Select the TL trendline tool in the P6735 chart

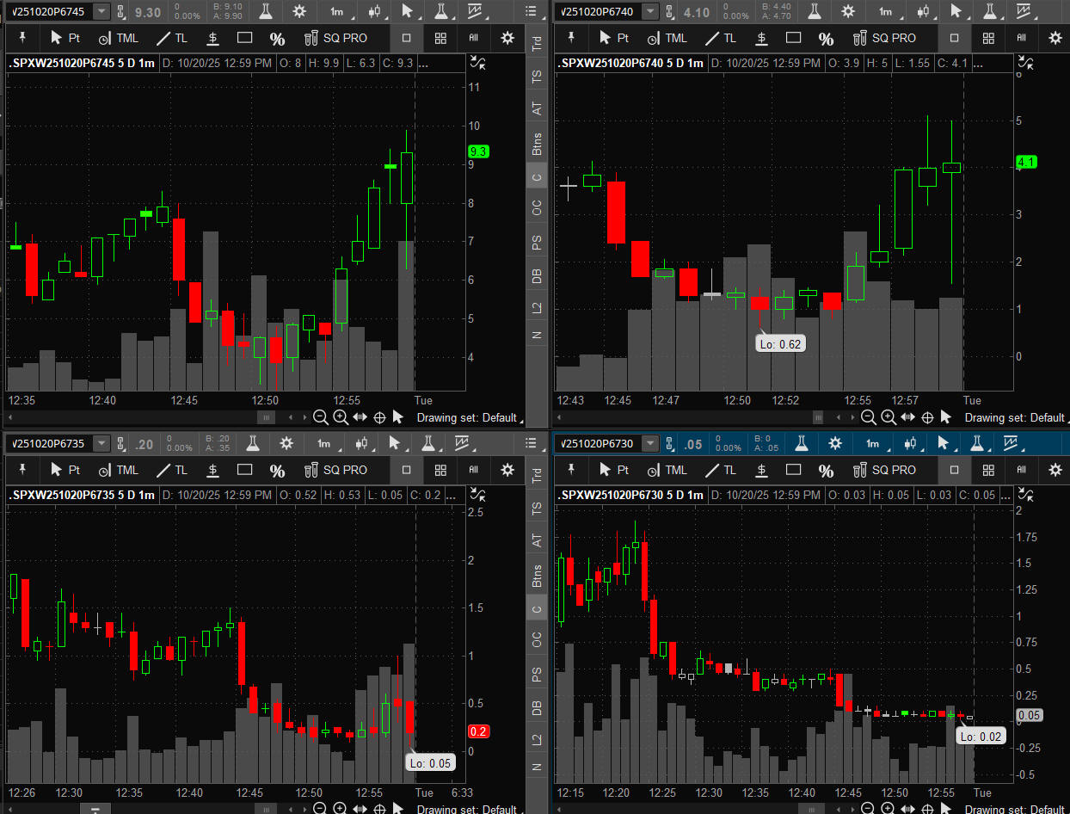click(171, 470)
